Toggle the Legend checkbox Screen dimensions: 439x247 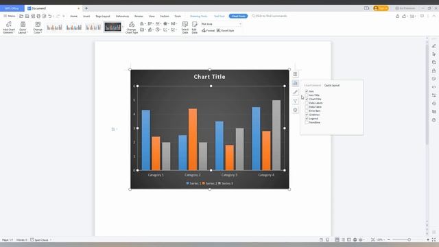[x=307, y=119]
